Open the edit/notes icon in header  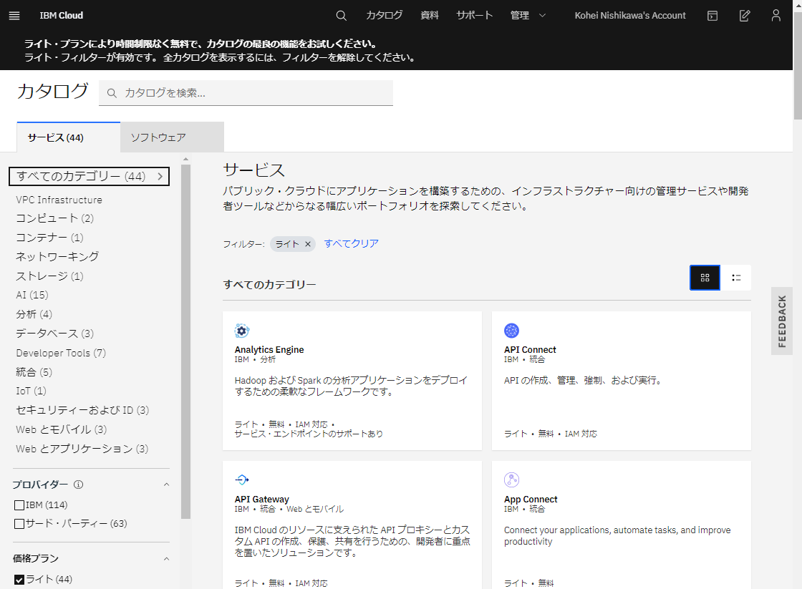[745, 16]
